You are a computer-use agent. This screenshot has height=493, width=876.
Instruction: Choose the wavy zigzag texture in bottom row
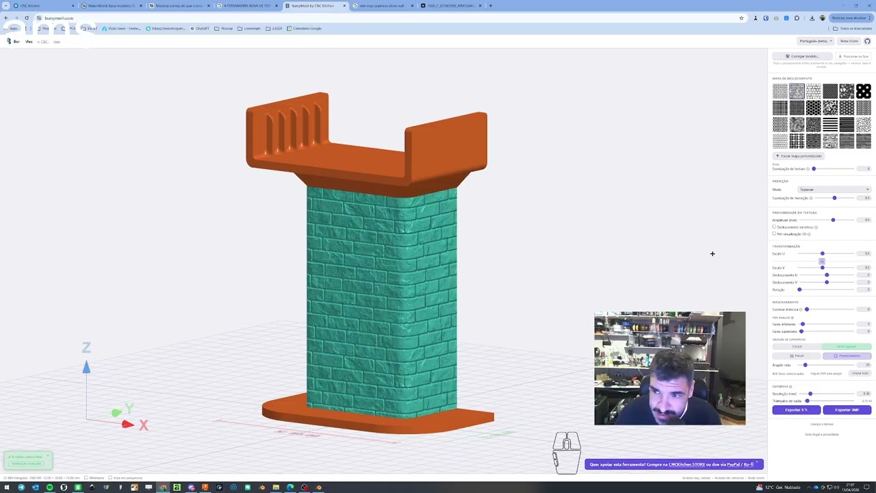tap(780, 141)
